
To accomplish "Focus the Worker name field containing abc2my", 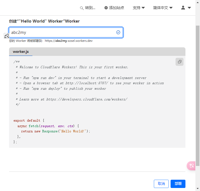I will point(62,32).
